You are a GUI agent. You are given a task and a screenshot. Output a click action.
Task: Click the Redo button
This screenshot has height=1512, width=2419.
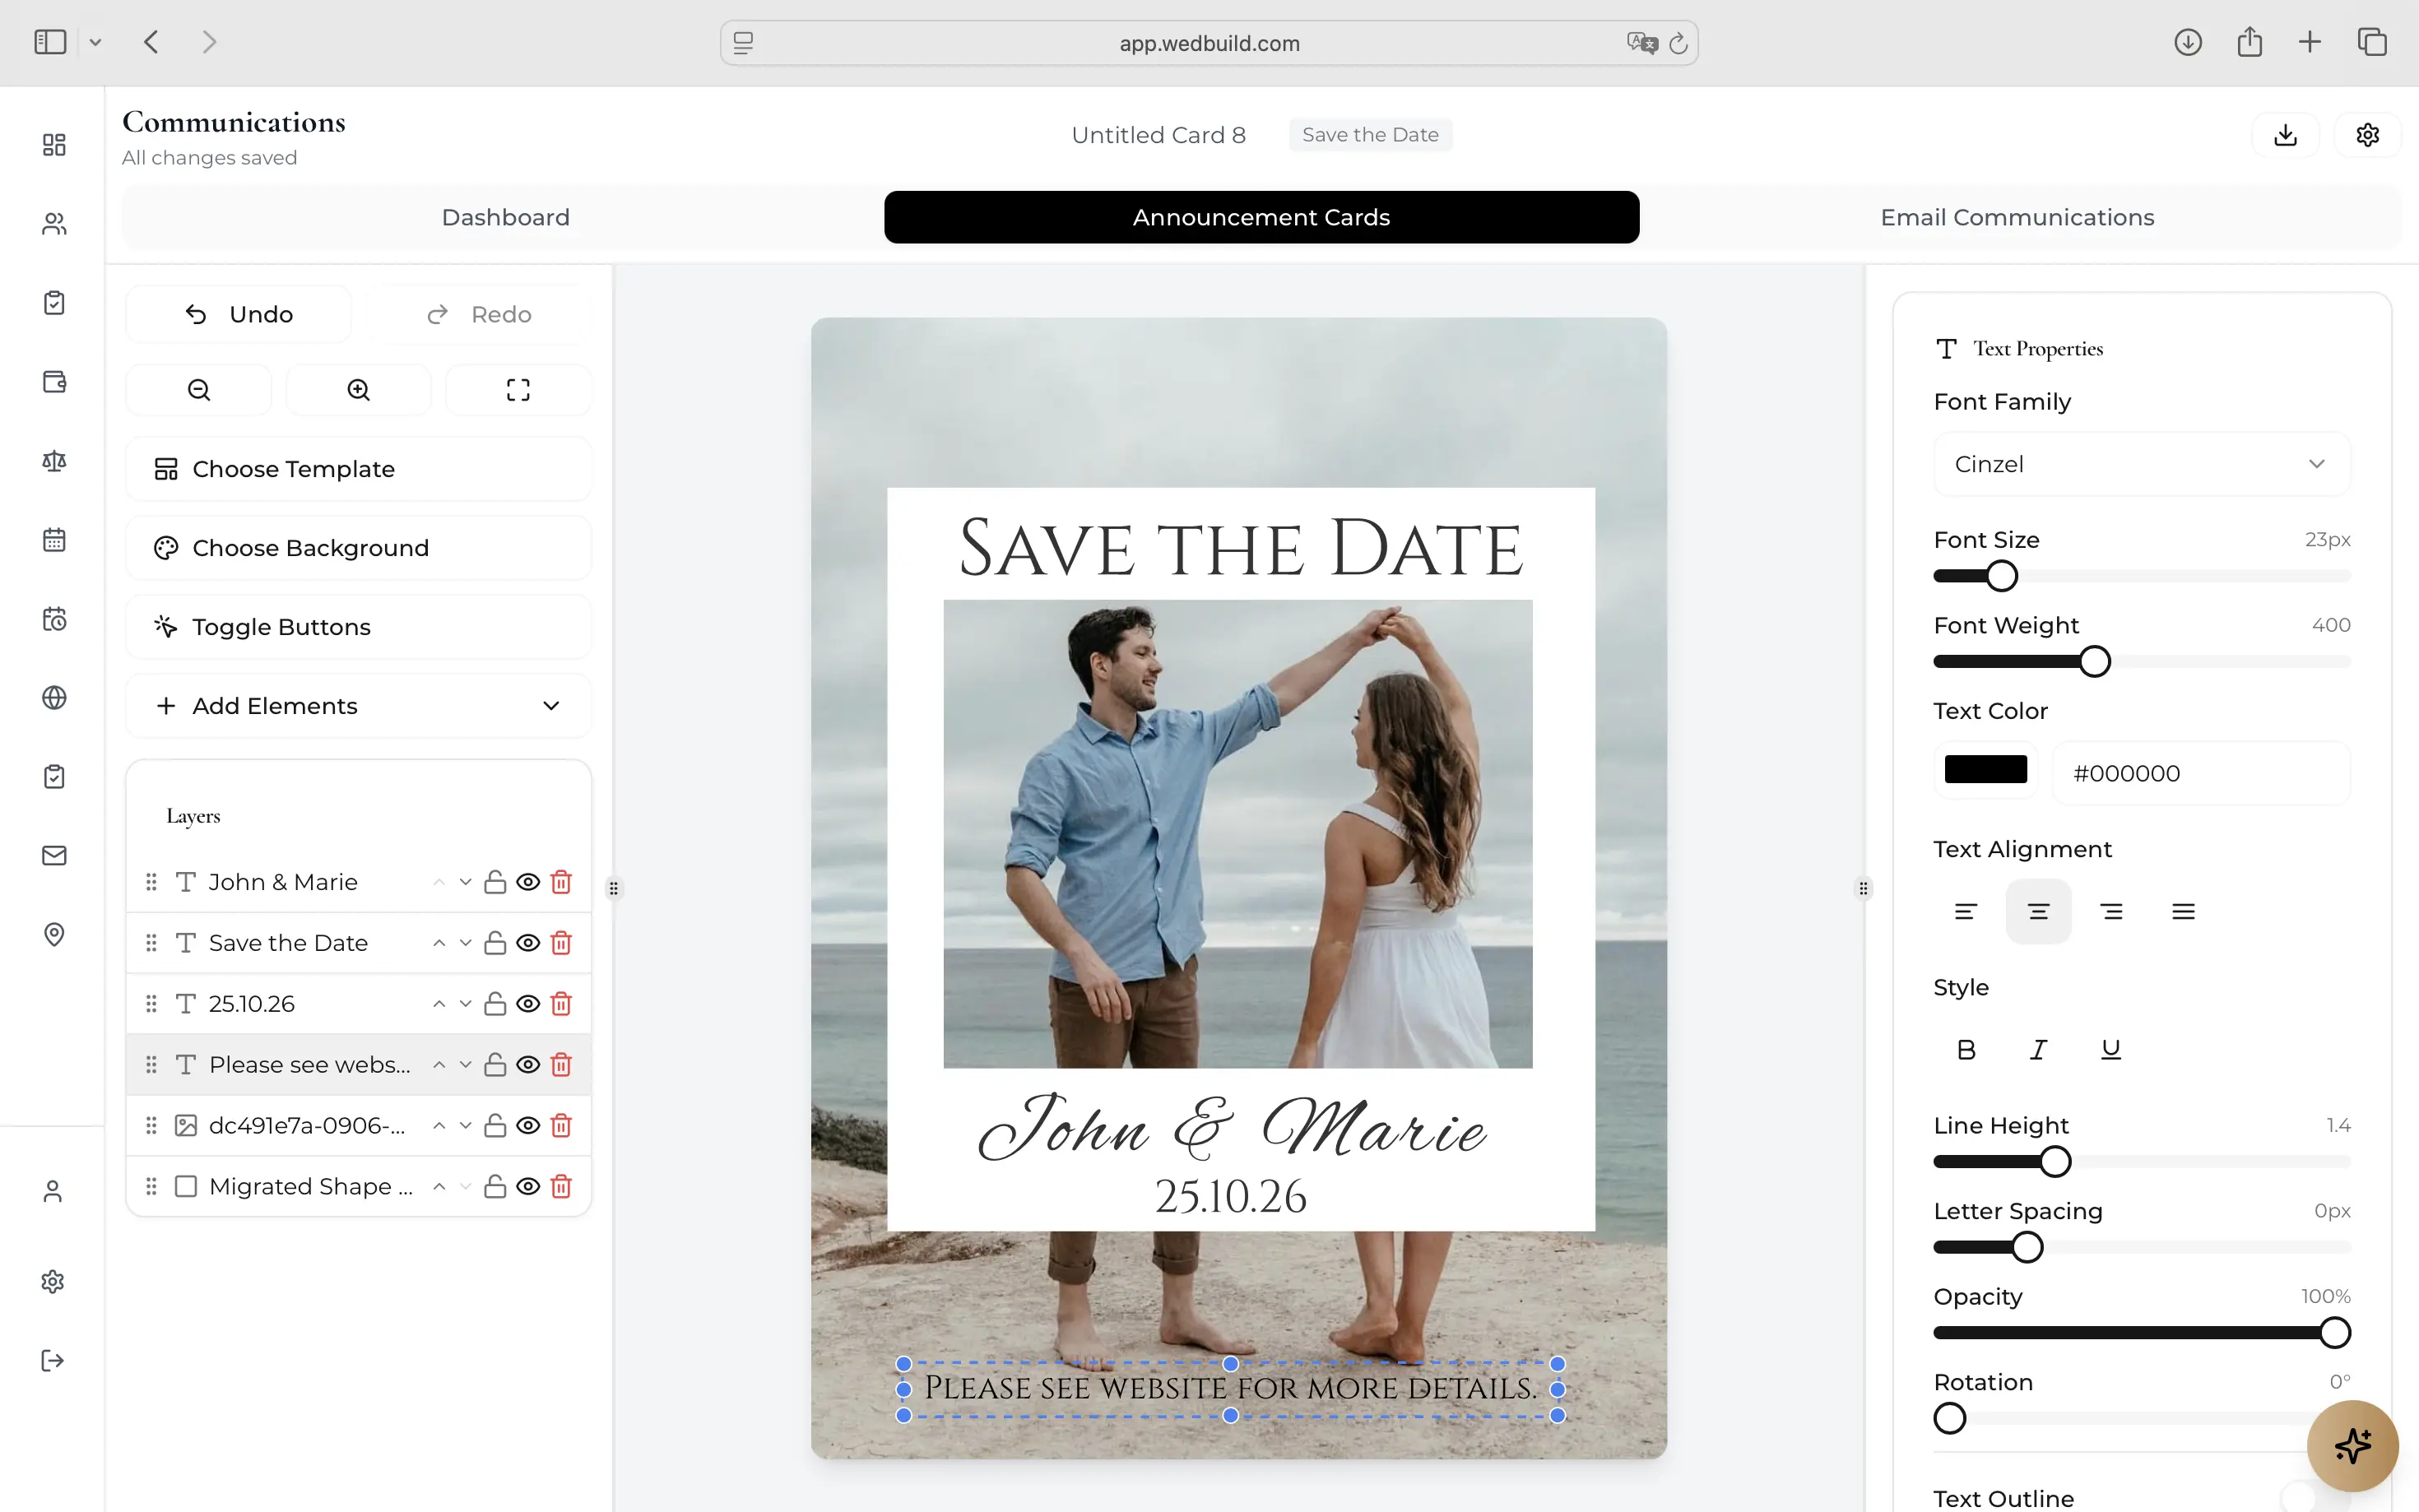(x=479, y=315)
